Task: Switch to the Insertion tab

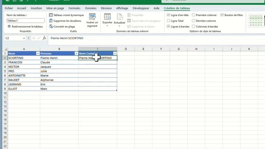Action: pos(36,8)
